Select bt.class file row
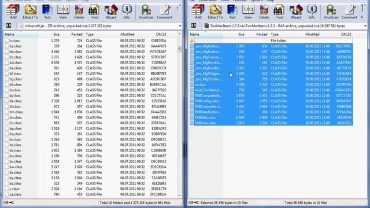This screenshot has width=370, height=208. [x=86, y=150]
